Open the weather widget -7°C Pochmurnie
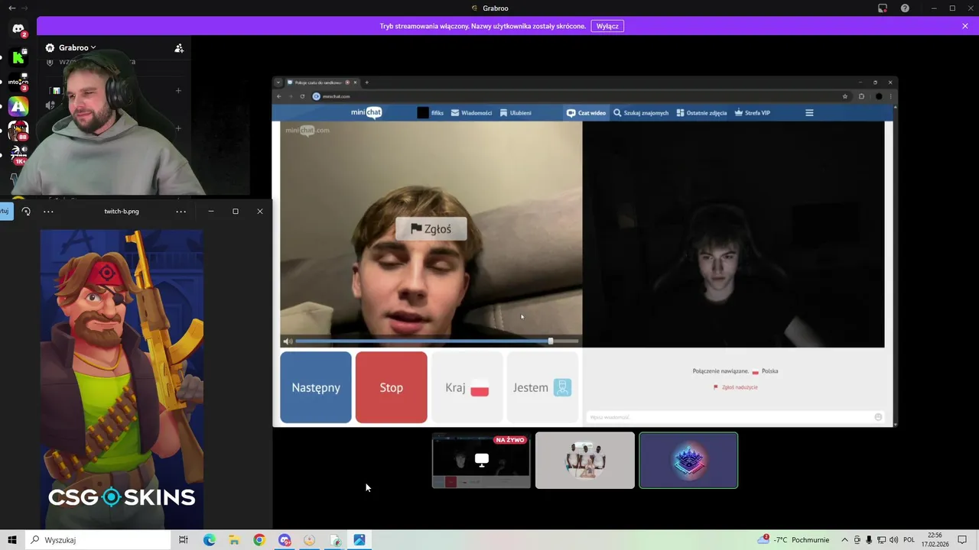The width and height of the screenshot is (979, 550). (793, 540)
